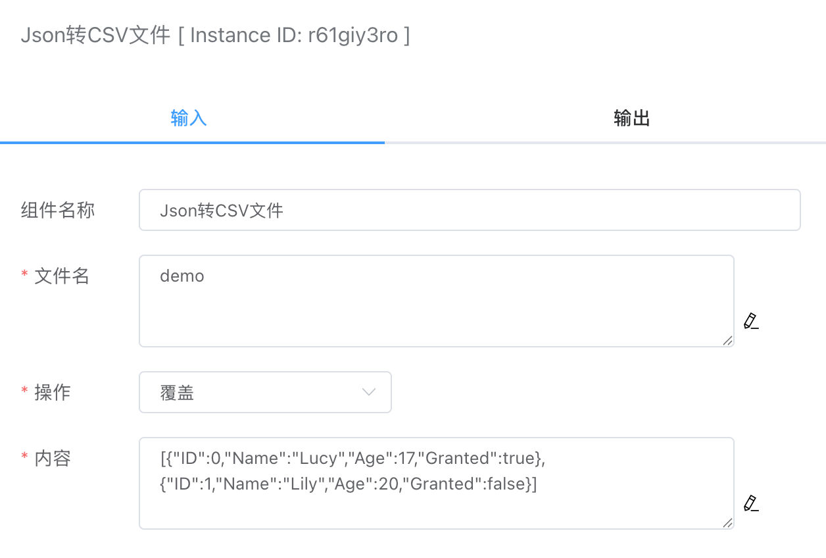The width and height of the screenshot is (826, 558).
Task: Click the word demo in 文件名 textarea
Action: pos(182,276)
